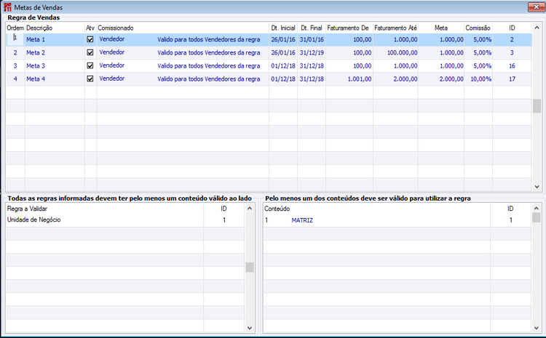Click the down arrow of Regra de Vendas scrollbar
This screenshot has height=338, width=546.
(x=537, y=187)
